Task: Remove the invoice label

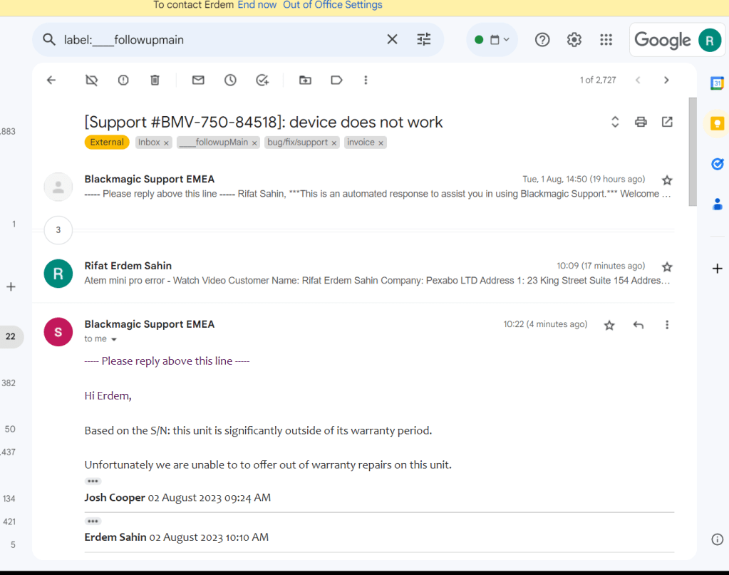Action: (x=381, y=143)
